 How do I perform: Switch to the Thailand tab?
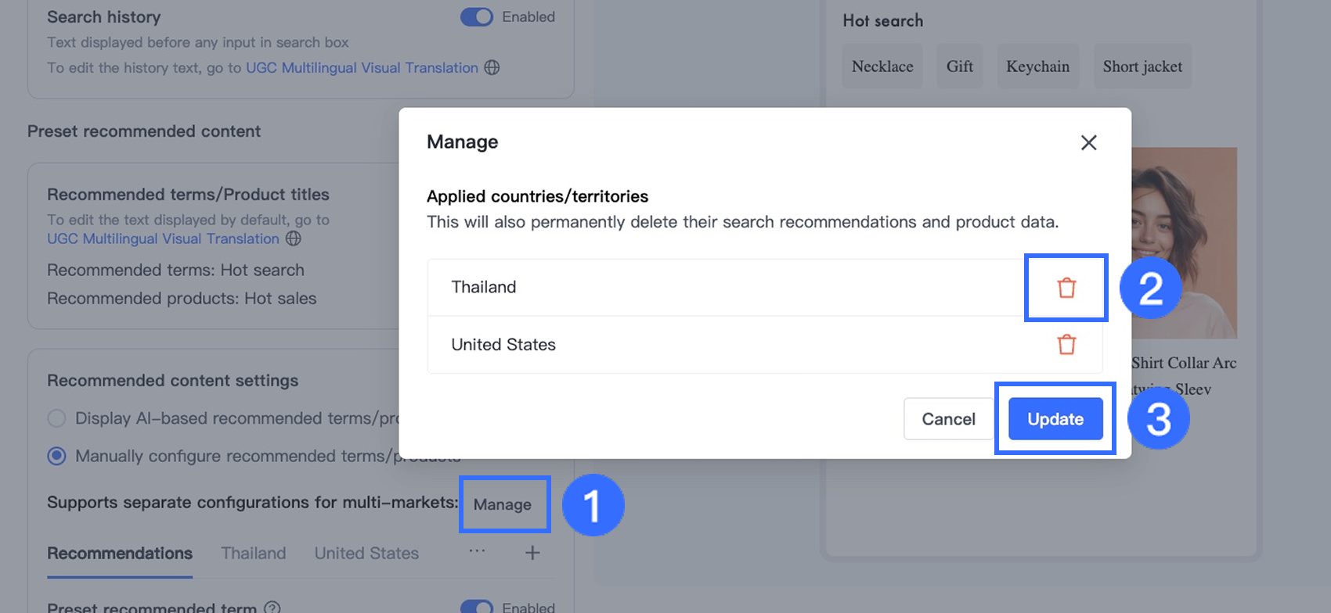tap(253, 554)
